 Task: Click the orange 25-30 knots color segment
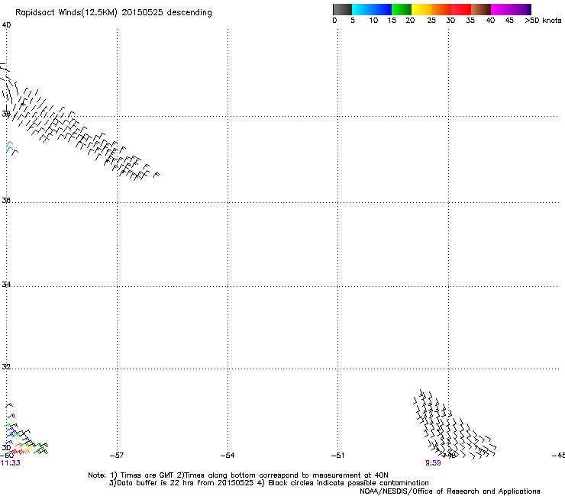(x=441, y=9)
